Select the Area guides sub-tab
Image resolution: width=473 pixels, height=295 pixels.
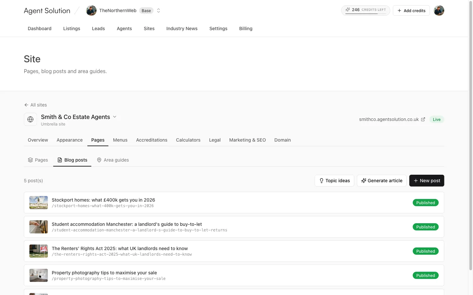pyautogui.click(x=113, y=160)
